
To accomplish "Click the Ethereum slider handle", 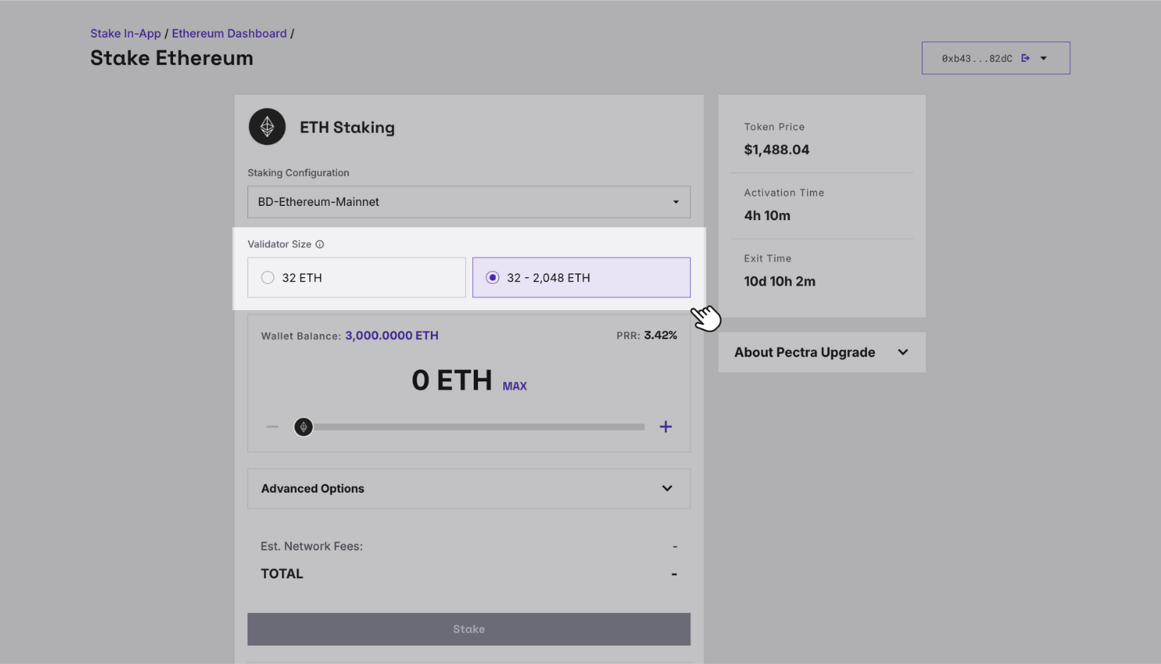I will 303,427.
